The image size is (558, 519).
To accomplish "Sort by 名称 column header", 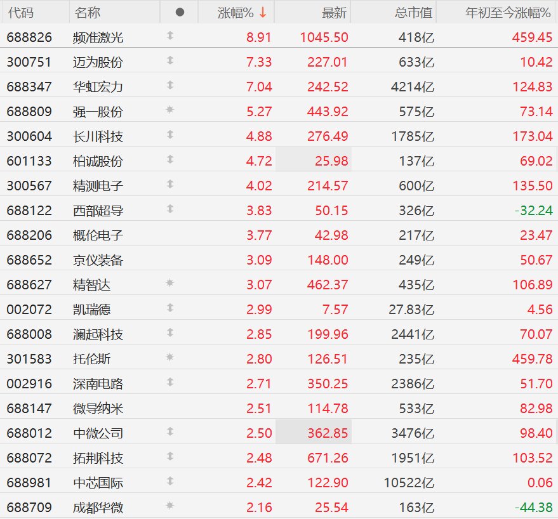I will (x=88, y=13).
